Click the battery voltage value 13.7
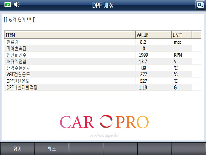This screenshot has width=206, height=155. [x=143, y=62]
